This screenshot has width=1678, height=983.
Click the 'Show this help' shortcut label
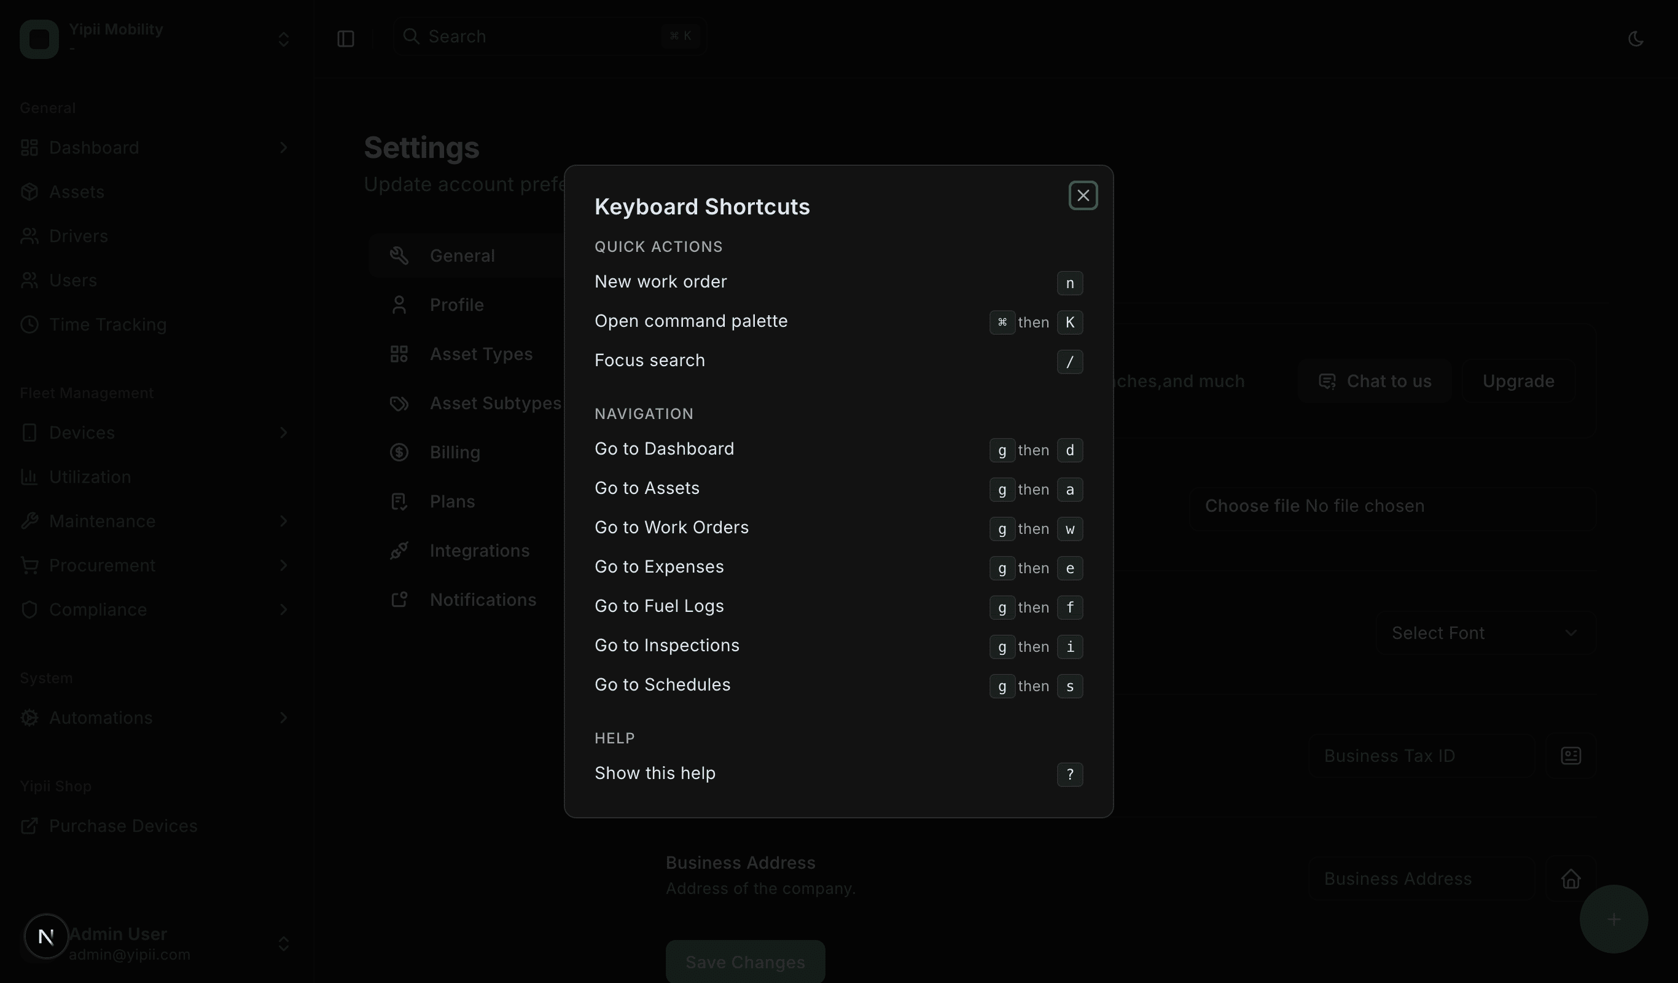point(655,773)
